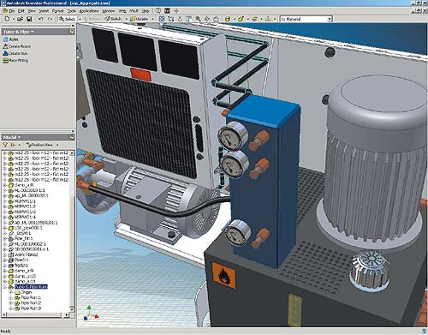Screen dimensions: 428x335
Task: Select Tube & Pipe Runs in browser
Action: click(31, 287)
